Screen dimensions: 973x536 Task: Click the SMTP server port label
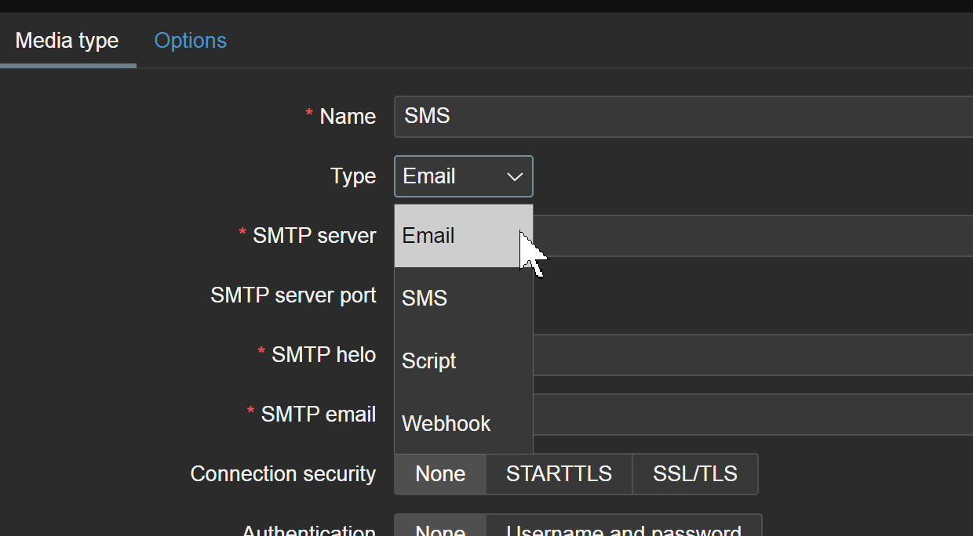tap(293, 295)
